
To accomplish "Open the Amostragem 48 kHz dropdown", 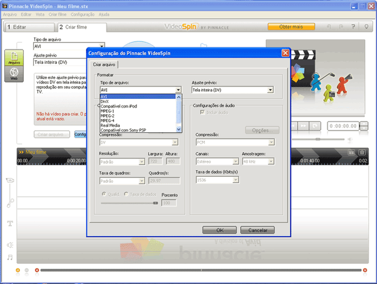I will (x=271, y=161).
